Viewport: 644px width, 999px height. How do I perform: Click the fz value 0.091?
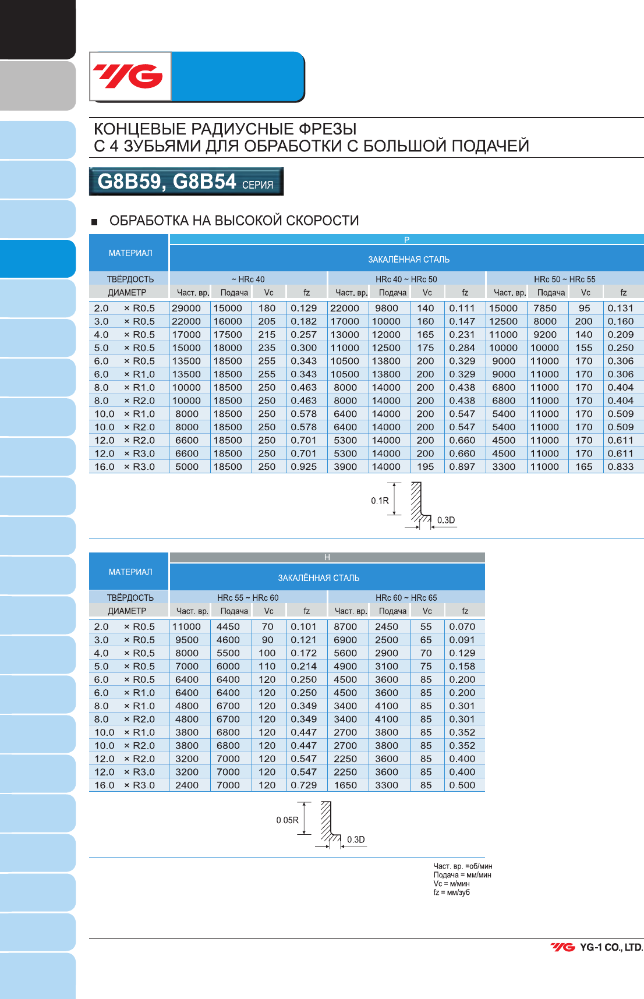point(462,640)
